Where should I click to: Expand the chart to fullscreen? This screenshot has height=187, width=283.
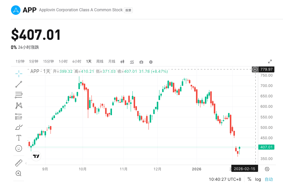[x=270, y=61]
